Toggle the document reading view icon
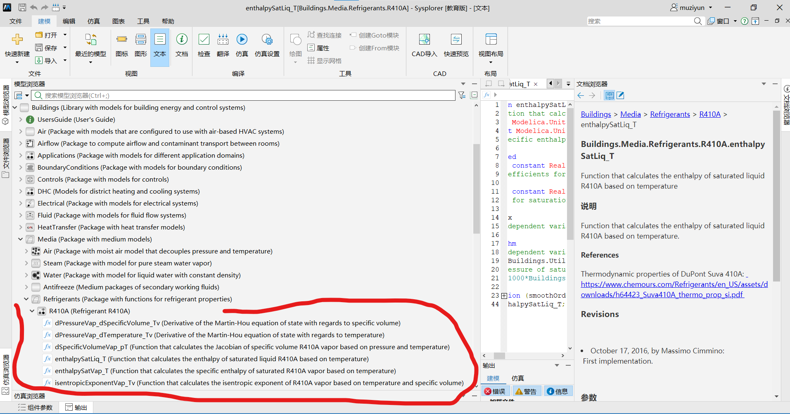Screen dimensions: 790x414 click(x=609, y=95)
